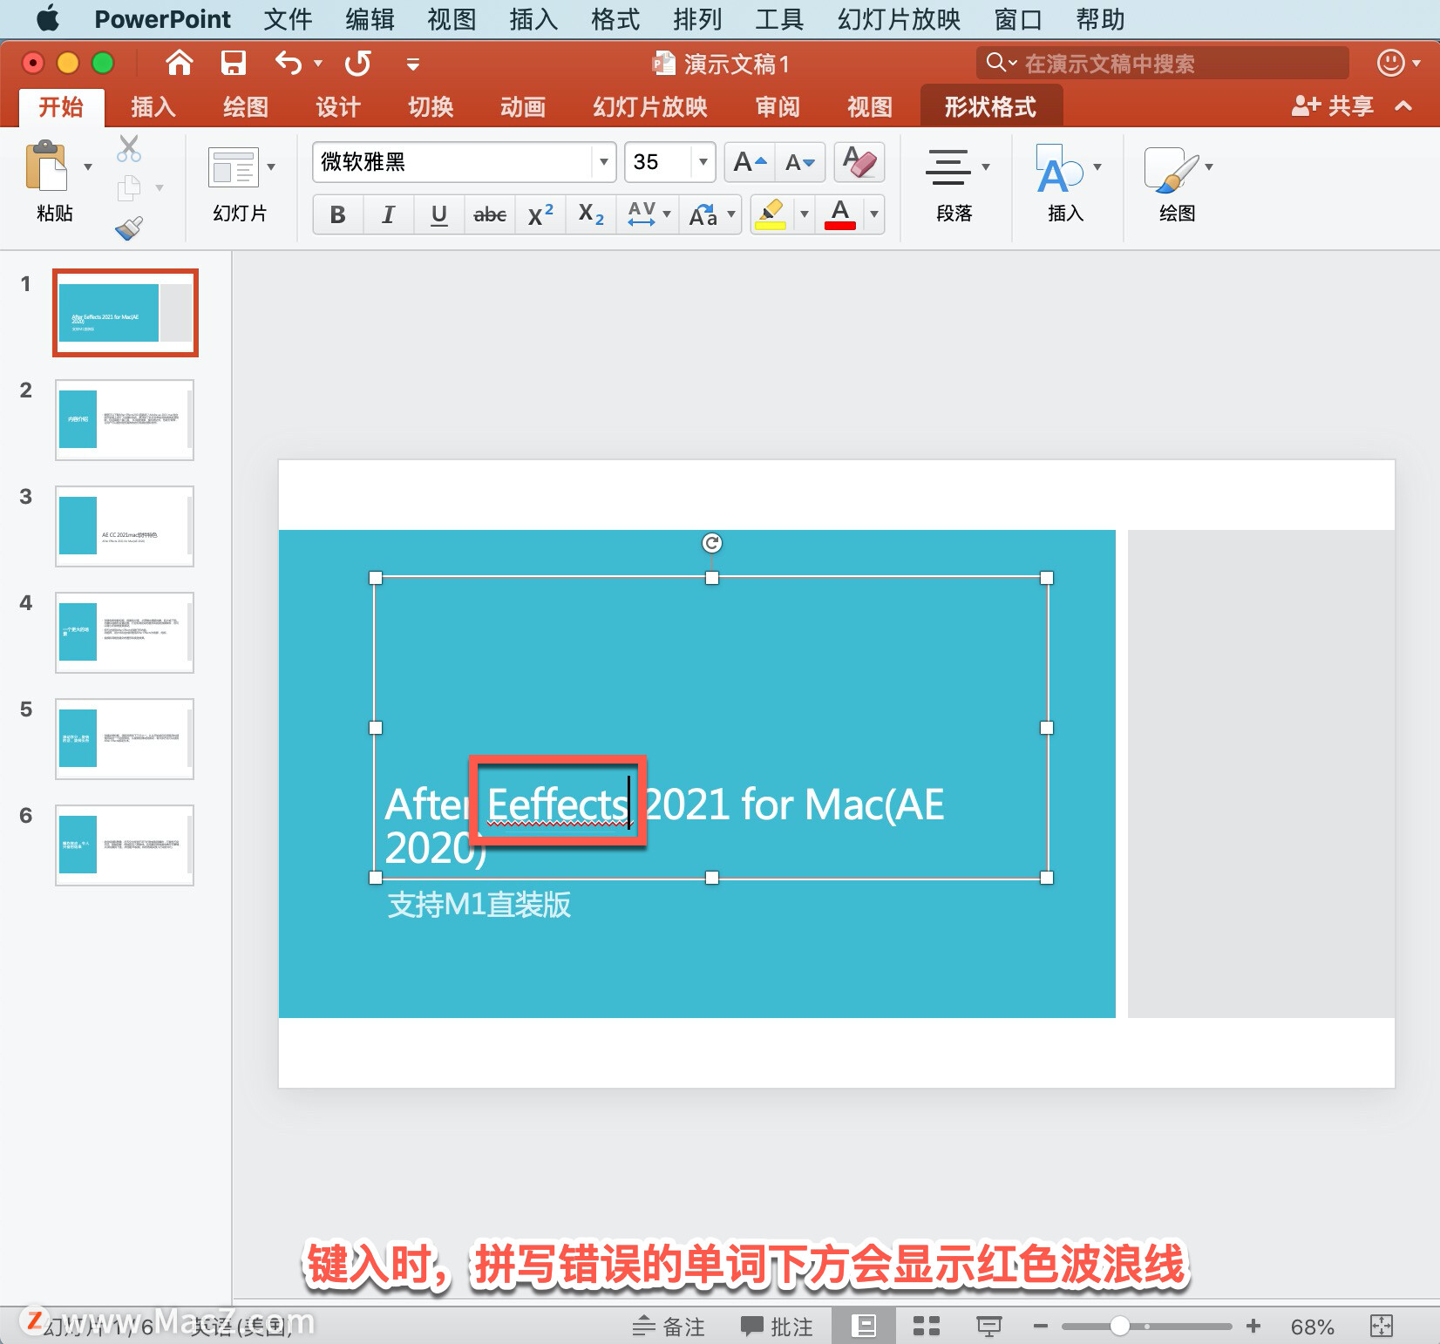Viewport: 1440px width, 1344px height.
Task: Open the 文件 menu in menu bar
Action: [x=288, y=19]
